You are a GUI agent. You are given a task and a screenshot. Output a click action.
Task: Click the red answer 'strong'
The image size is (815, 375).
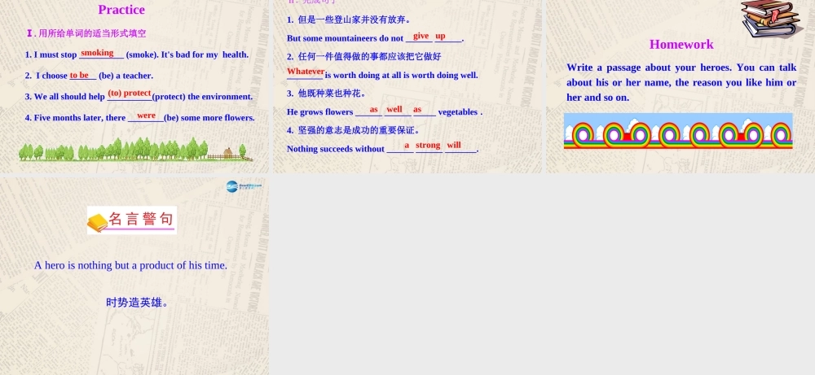429,146
